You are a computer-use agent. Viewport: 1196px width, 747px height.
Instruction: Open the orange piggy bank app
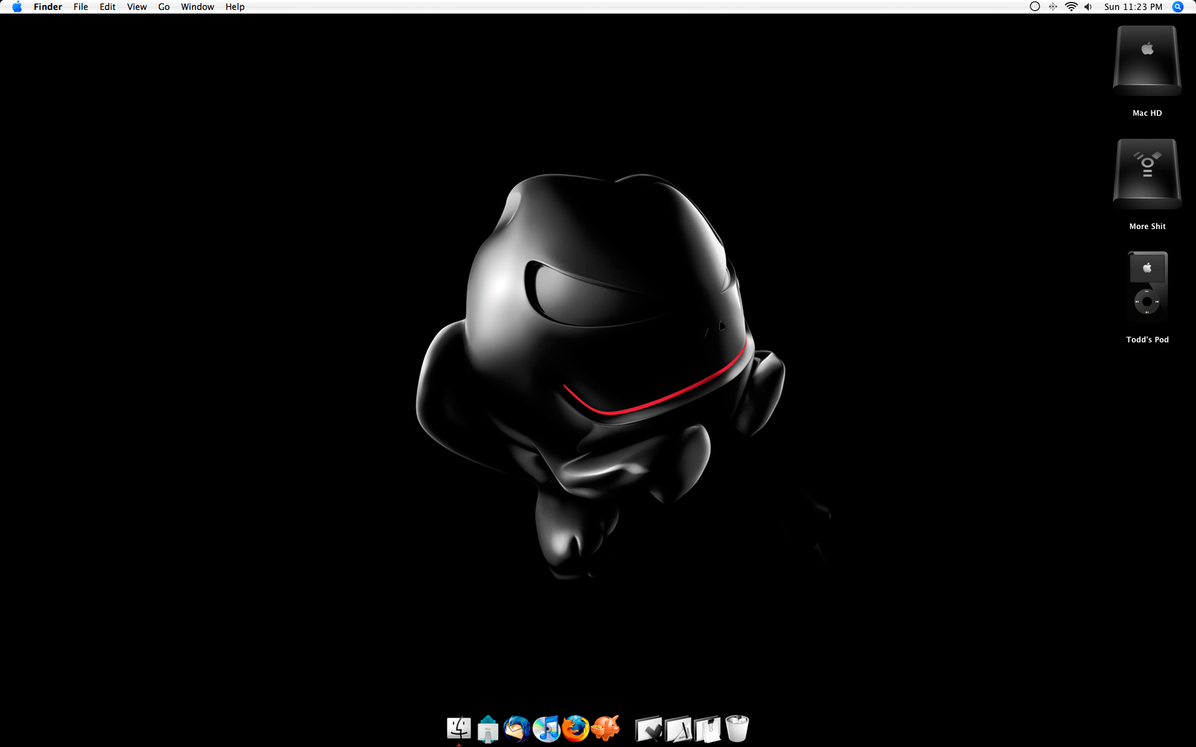[x=606, y=728]
